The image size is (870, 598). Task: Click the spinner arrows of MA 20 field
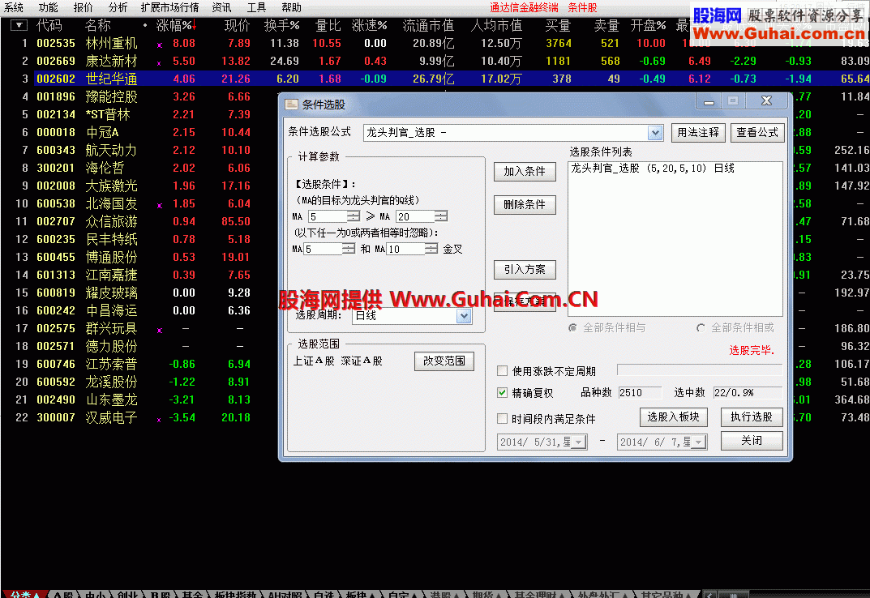[441, 216]
